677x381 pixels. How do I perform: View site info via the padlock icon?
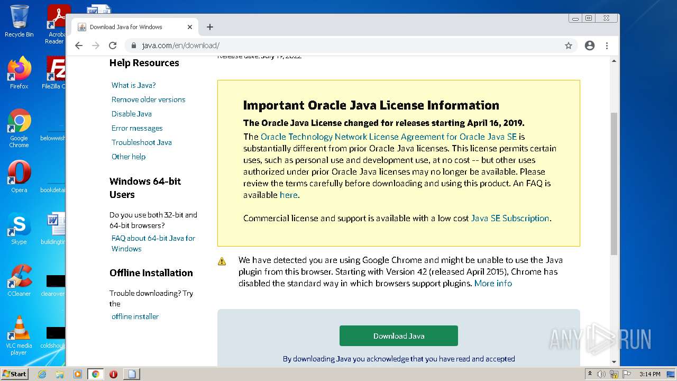point(134,46)
